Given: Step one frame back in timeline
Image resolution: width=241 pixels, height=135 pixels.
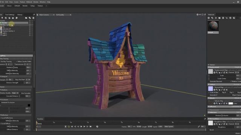Looking at the screenshot, I should coord(78,127).
